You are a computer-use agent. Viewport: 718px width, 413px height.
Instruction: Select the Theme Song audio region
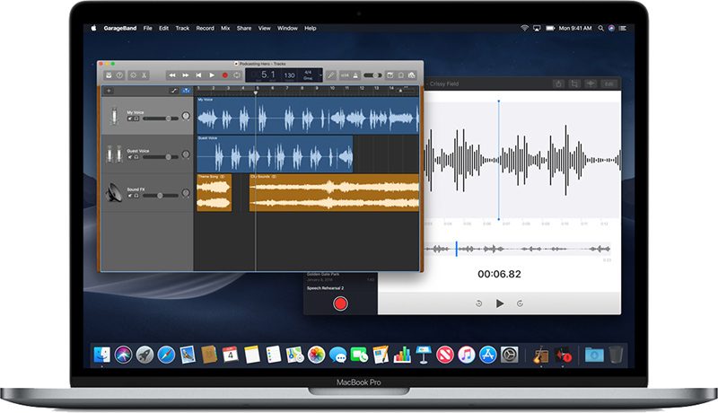coord(215,192)
